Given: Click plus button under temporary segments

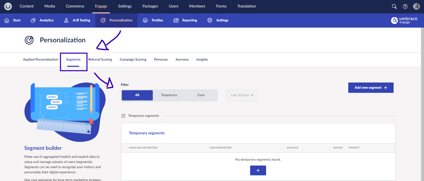Looking at the screenshot, I should (258, 170).
